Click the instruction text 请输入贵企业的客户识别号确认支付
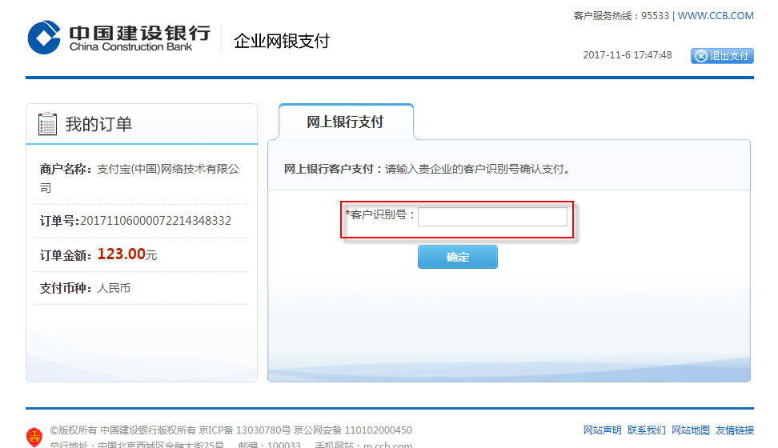Viewport: 778px width, 448px height. tap(477, 169)
